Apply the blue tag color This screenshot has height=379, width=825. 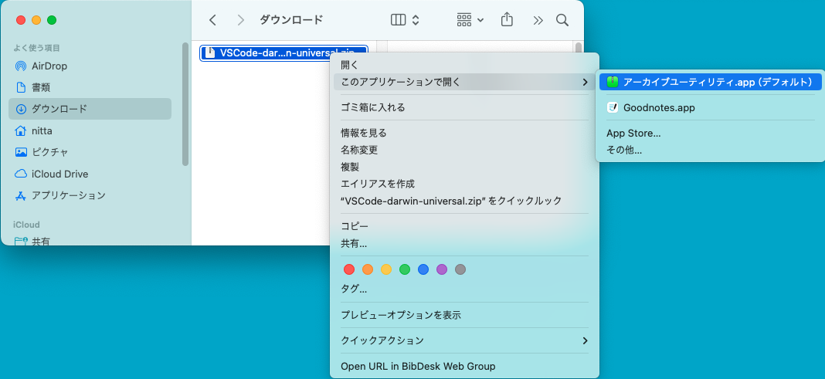point(423,269)
